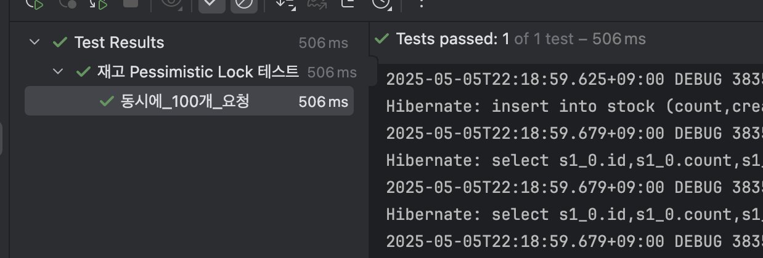
Task: Open the vertical three-dot more options menu
Action: click(x=421, y=3)
